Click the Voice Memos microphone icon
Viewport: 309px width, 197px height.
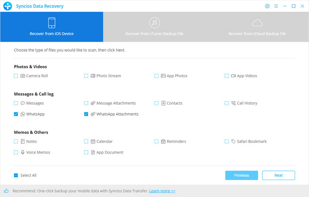(x=23, y=152)
